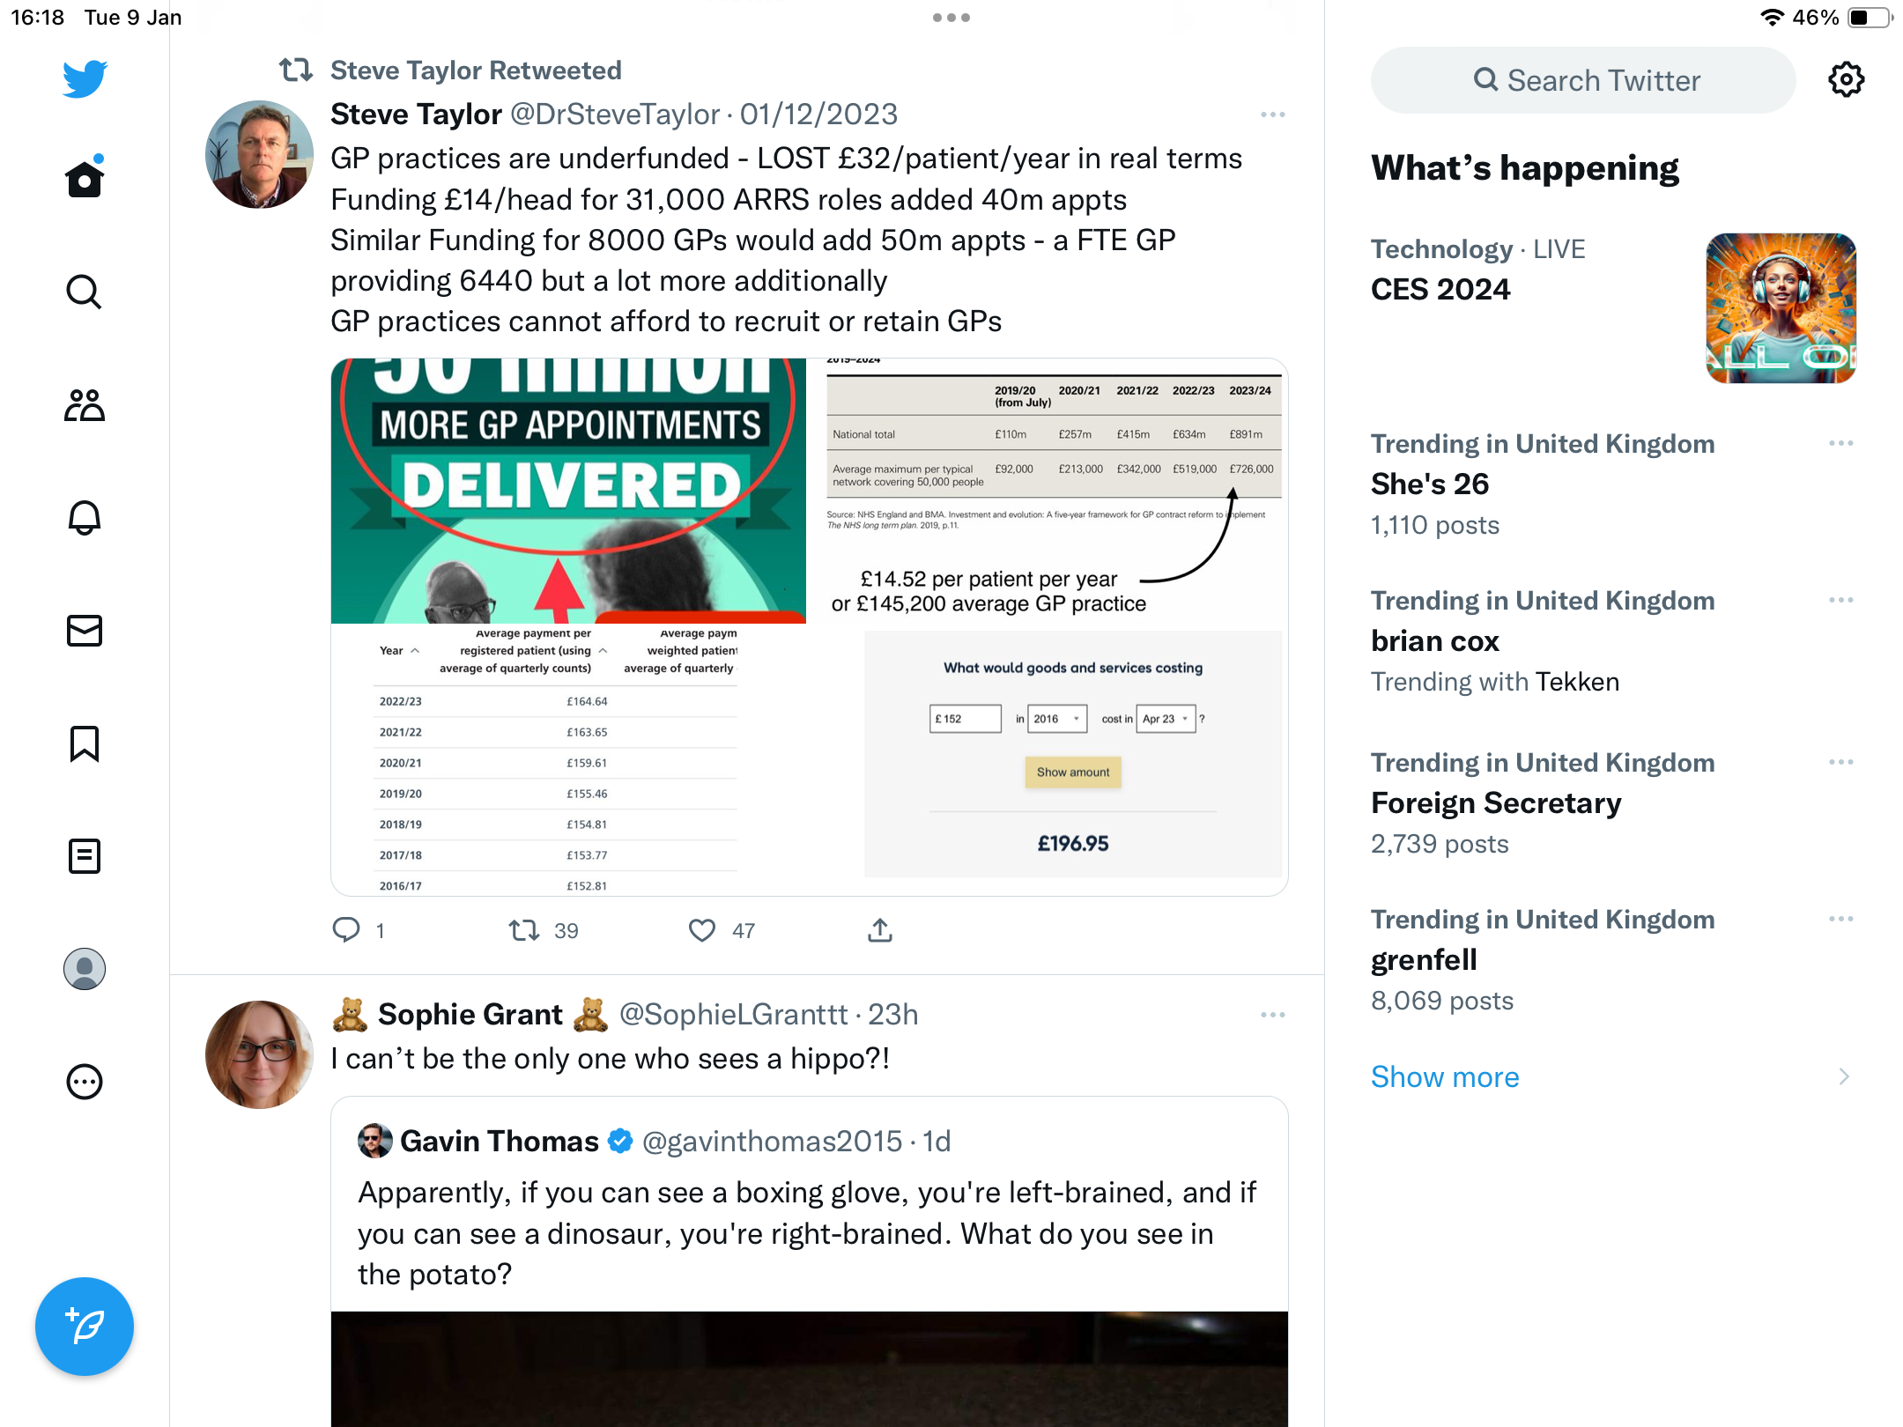
Task: Open the More menu circle icon
Action: 85,1082
